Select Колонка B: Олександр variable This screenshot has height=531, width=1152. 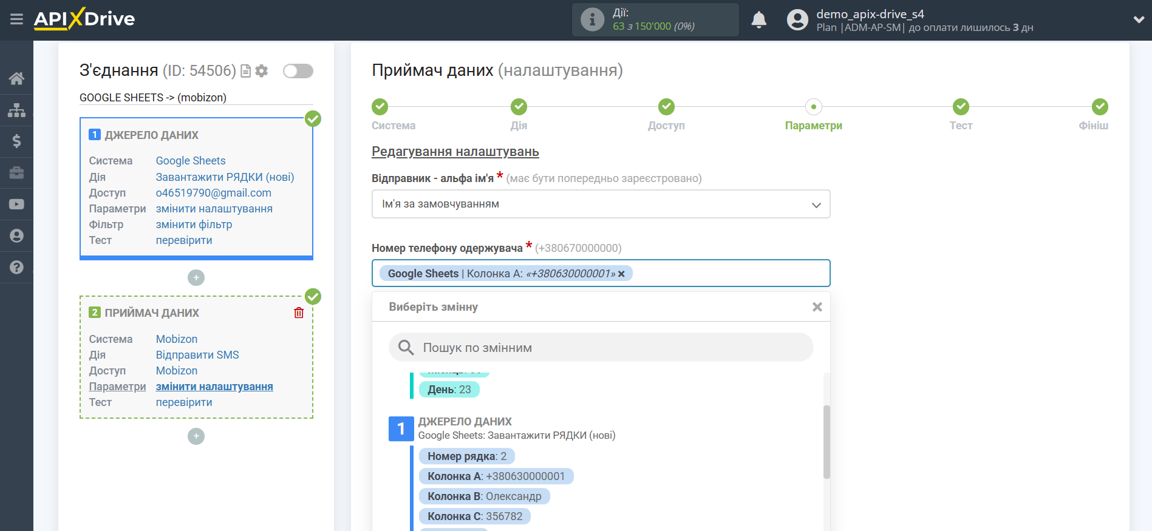pyautogui.click(x=485, y=496)
